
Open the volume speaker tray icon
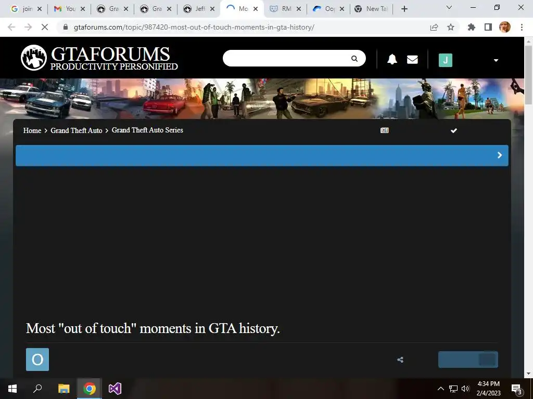tap(465, 389)
